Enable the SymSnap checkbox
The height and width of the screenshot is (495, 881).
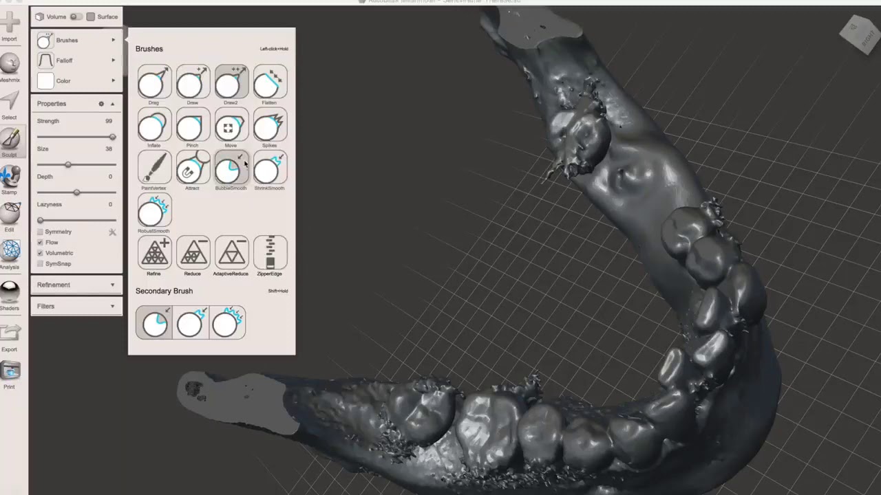tap(40, 264)
